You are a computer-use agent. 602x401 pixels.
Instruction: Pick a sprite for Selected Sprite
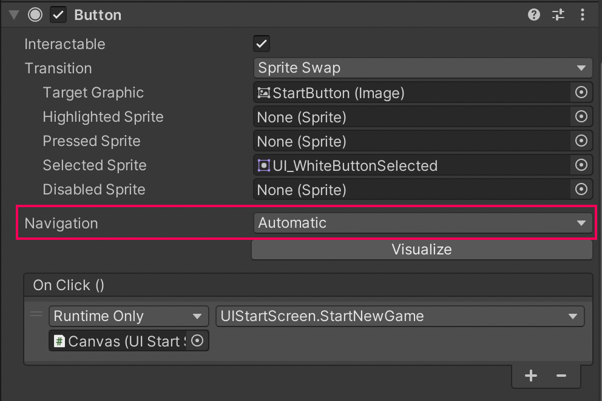[581, 165]
